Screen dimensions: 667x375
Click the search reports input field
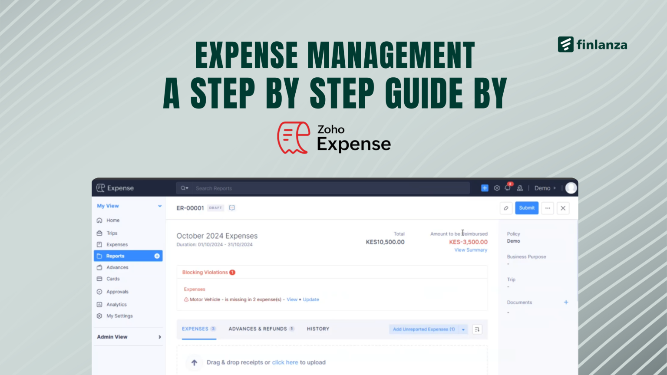click(x=304, y=188)
